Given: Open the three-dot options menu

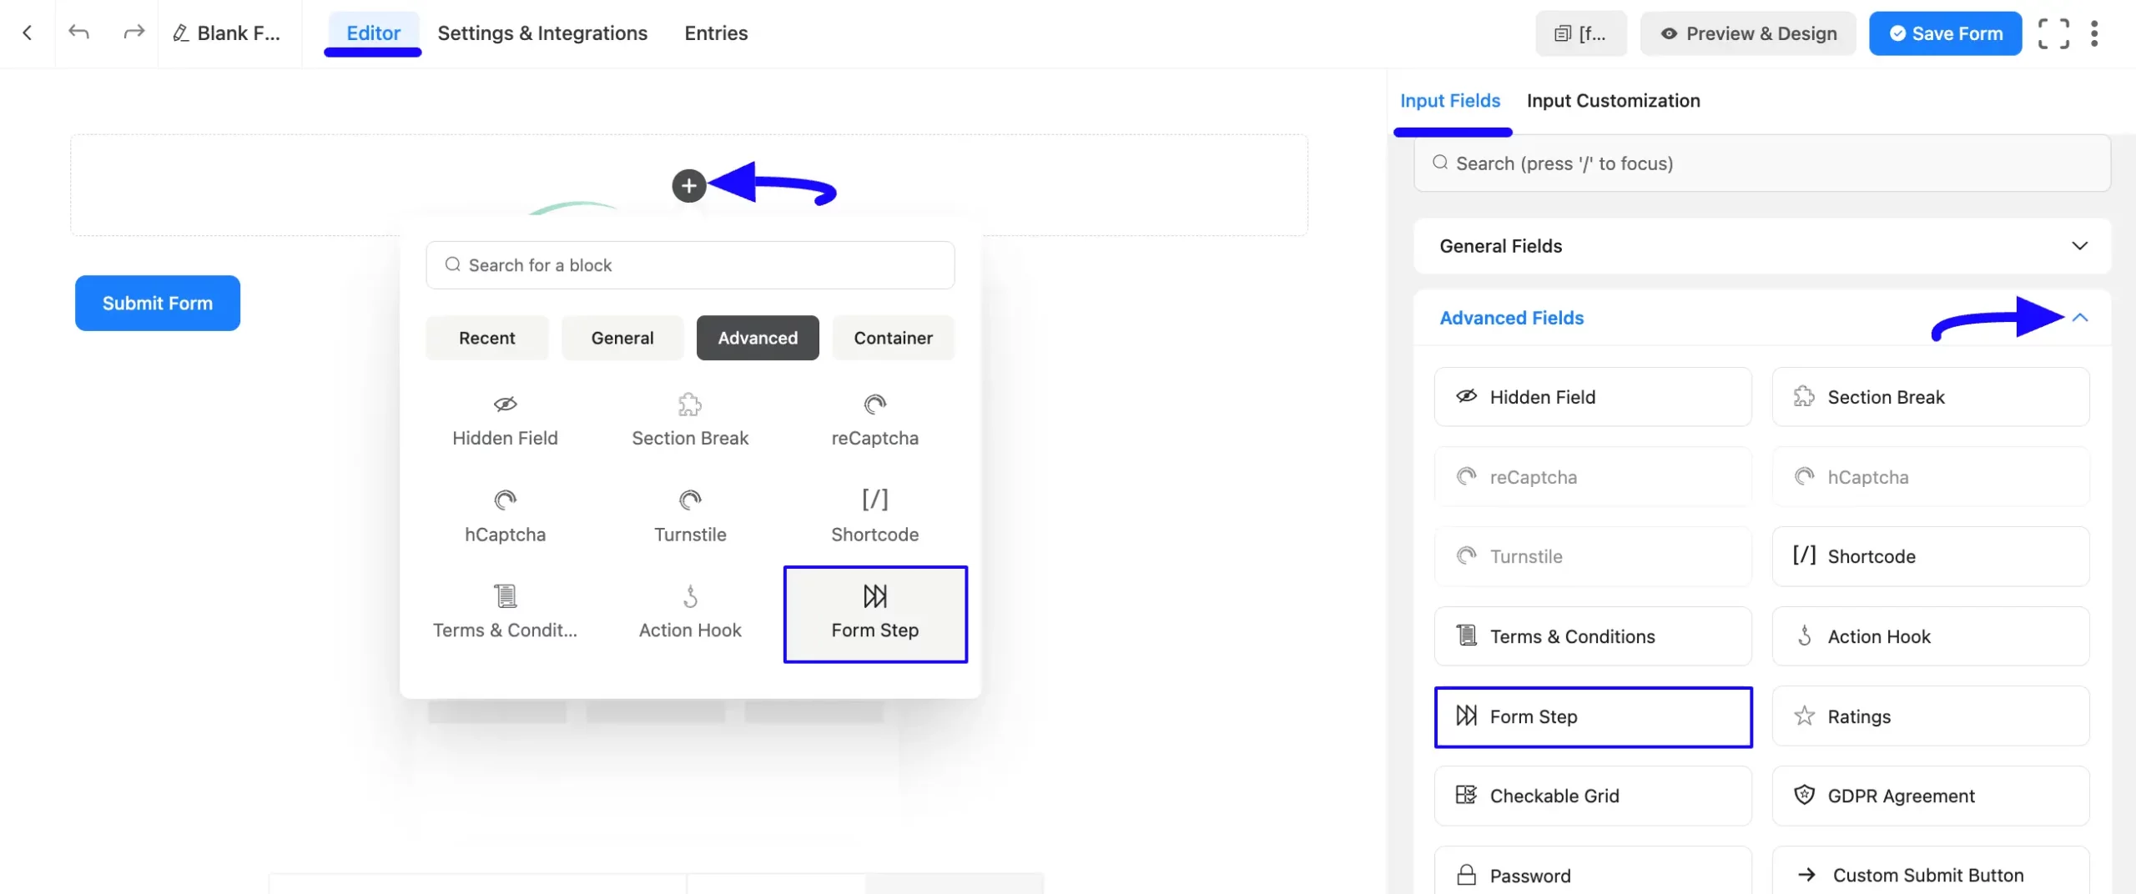Looking at the screenshot, I should [2096, 33].
